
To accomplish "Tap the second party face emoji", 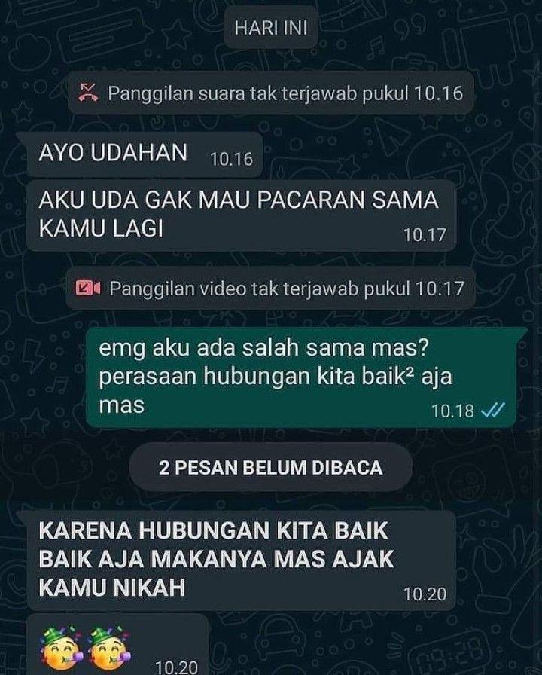I will [108, 650].
